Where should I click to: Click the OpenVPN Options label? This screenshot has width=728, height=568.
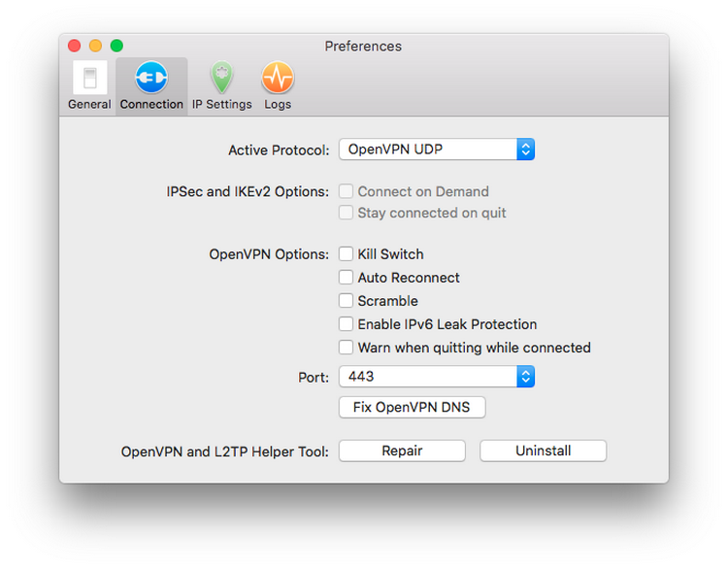(x=269, y=254)
